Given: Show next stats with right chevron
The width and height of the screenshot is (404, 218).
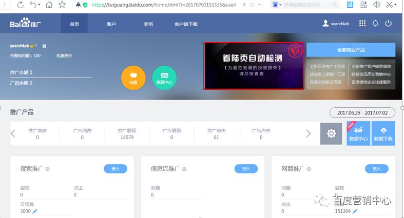Looking at the screenshot, I should (x=309, y=134).
